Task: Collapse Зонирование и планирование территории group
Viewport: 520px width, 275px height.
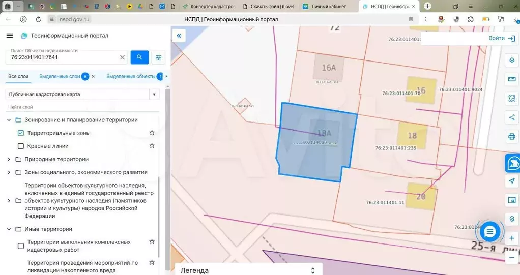Action: click(9, 120)
